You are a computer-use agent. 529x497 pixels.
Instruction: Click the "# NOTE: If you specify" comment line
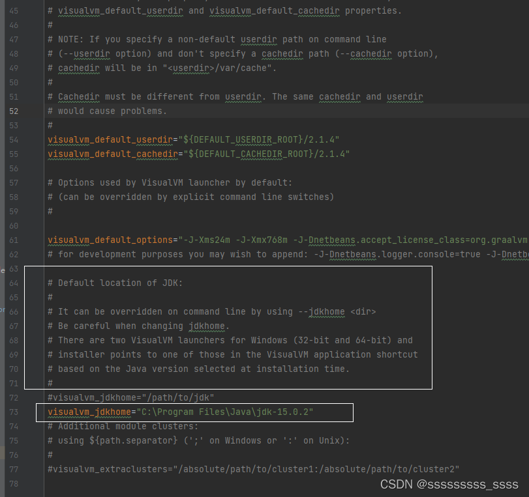[217, 40]
